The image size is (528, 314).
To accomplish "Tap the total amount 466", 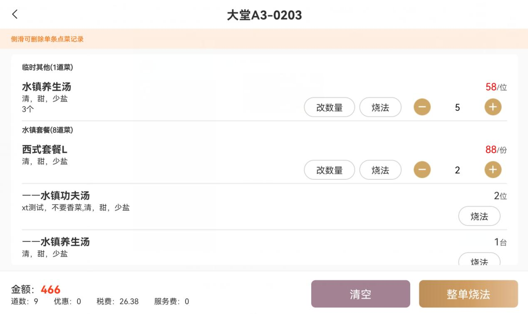I will coord(50,289).
